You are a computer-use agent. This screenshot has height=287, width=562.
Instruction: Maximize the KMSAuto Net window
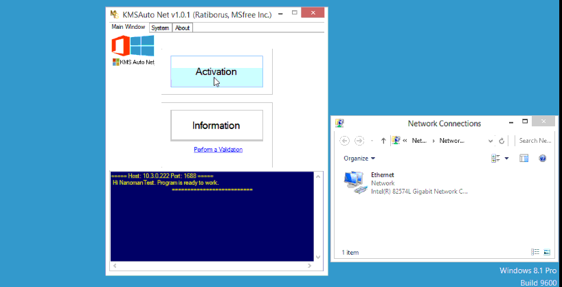295,12
